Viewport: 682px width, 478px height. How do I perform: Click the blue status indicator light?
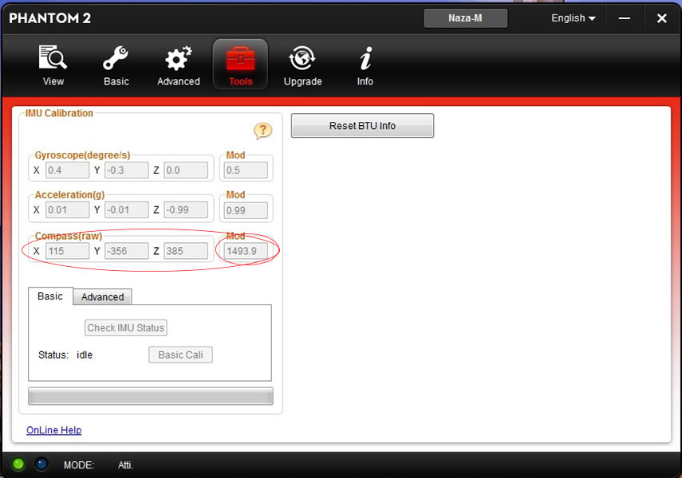[41, 464]
